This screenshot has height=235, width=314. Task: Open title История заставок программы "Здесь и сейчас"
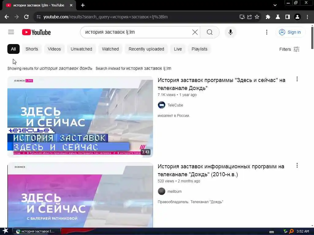(221, 84)
